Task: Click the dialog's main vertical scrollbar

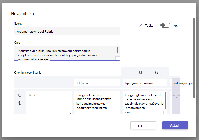Action: [x=194, y=58]
